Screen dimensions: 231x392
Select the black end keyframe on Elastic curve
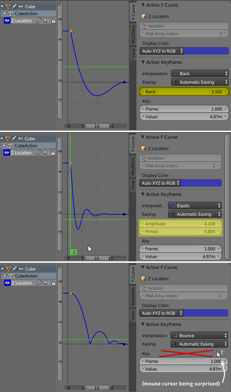[124, 214]
